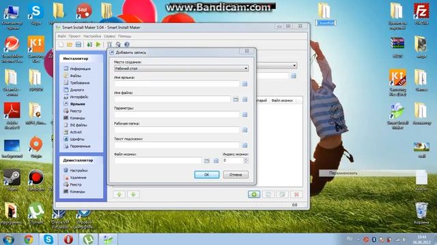Click the variable button beside Имя ярлыка field
Viewport: 437px width, 245px height.
coord(244,84)
